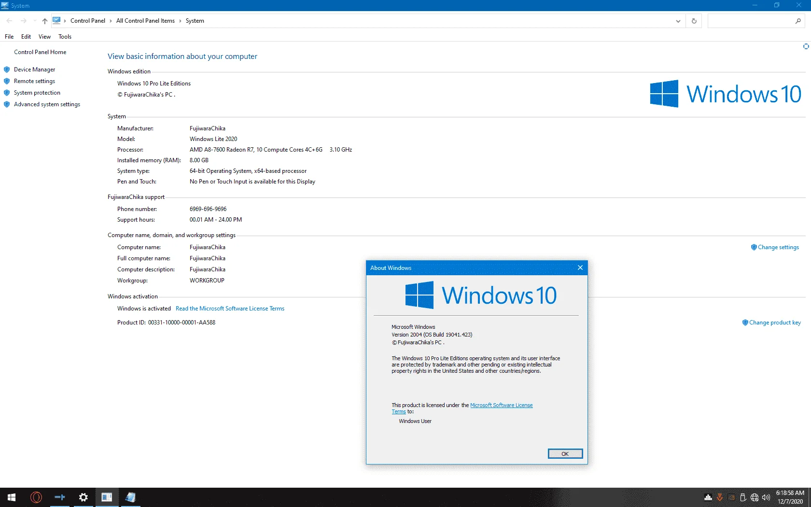Viewport: 811px width, 507px height.
Task: Click the help icon at top right
Action: (x=806, y=46)
